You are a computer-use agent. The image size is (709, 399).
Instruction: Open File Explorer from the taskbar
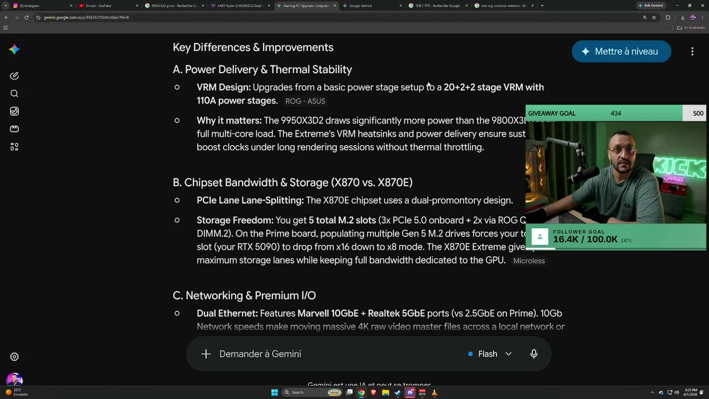[x=386, y=392]
